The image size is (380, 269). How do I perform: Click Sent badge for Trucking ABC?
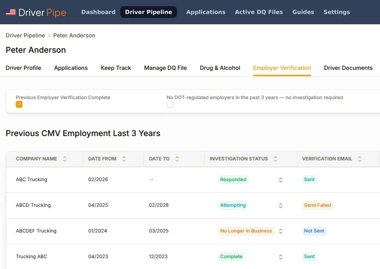[309, 257]
